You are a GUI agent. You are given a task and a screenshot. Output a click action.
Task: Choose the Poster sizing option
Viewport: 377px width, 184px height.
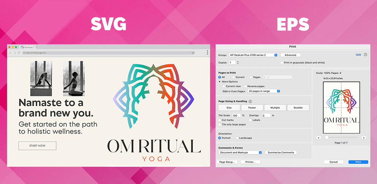(x=252, y=108)
